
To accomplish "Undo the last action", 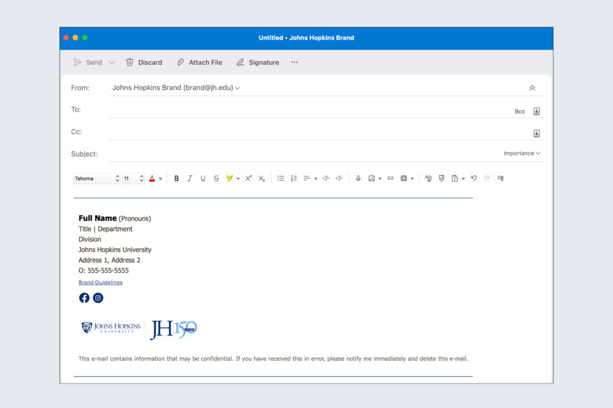I will tap(474, 179).
